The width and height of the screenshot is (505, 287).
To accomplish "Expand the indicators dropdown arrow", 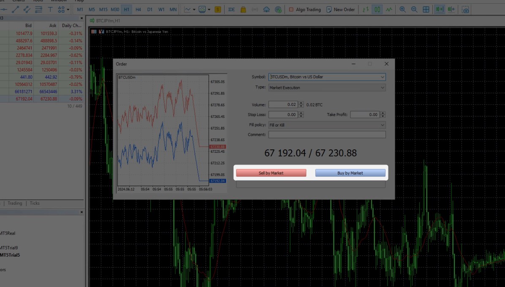I will click(209, 10).
